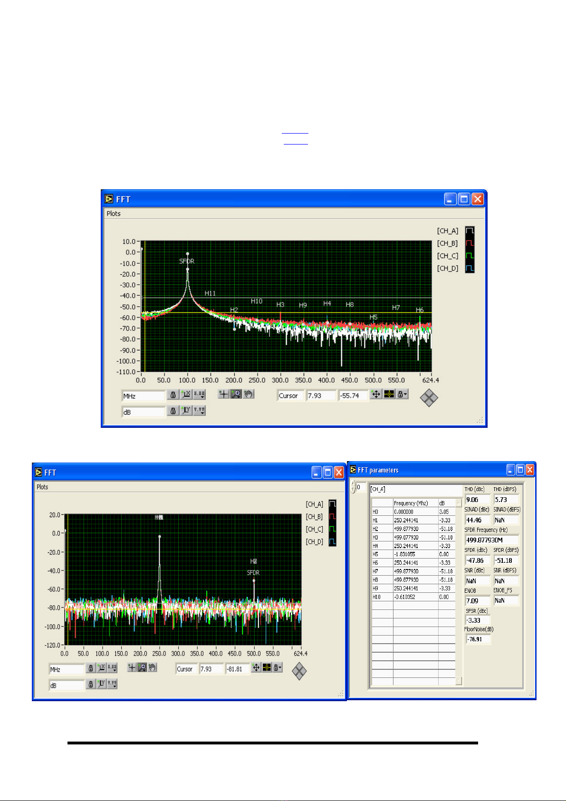
Task: Open cursor lock dropdown in upper FFT window
Action: [402, 394]
